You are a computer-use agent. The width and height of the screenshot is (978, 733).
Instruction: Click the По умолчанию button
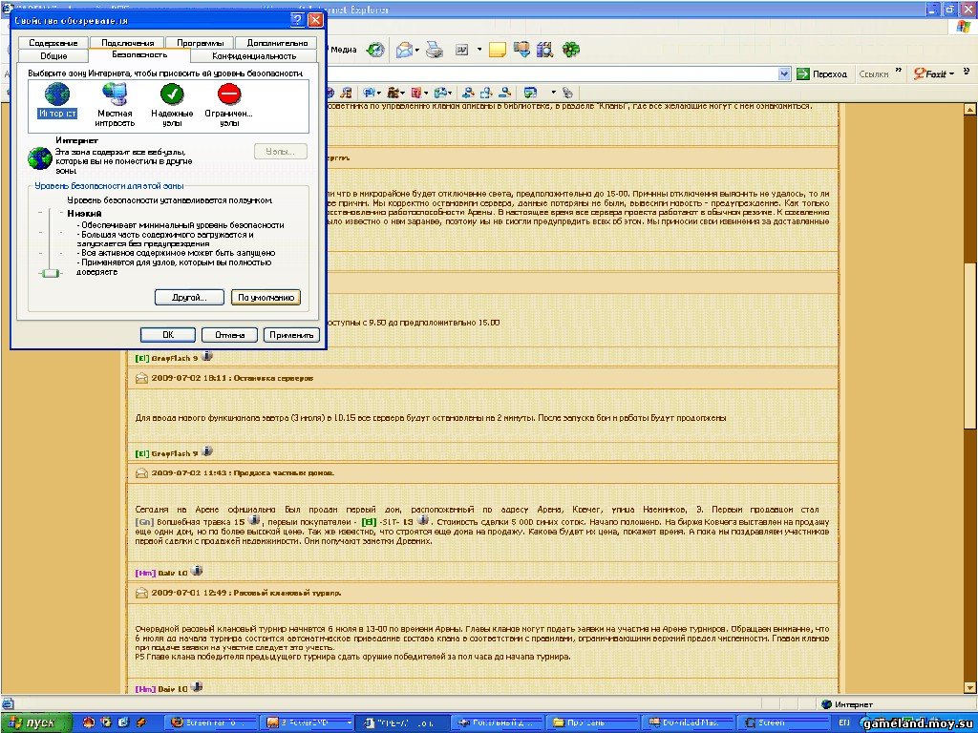tap(266, 298)
